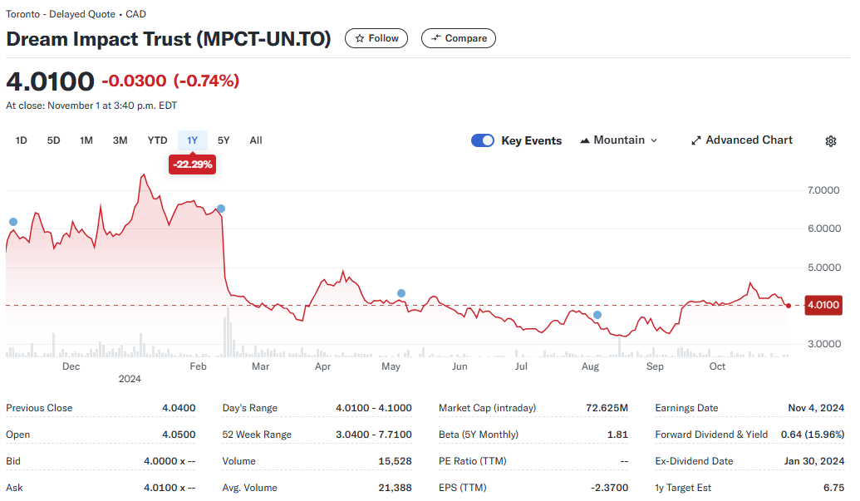Expand the Mountain chart type dropdown
Viewport: 860px width, 501px height.
618,140
